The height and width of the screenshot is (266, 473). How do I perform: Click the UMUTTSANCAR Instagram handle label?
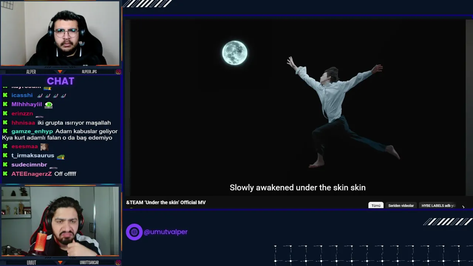[x=89, y=263]
